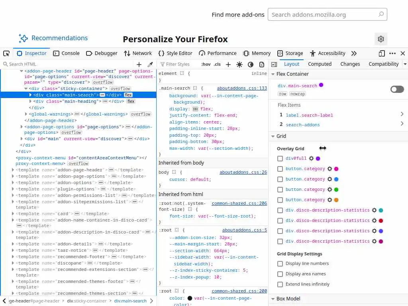Open flex item label.search-label details arrow
The height and width of the screenshot is (306, 408).
point(402,114)
